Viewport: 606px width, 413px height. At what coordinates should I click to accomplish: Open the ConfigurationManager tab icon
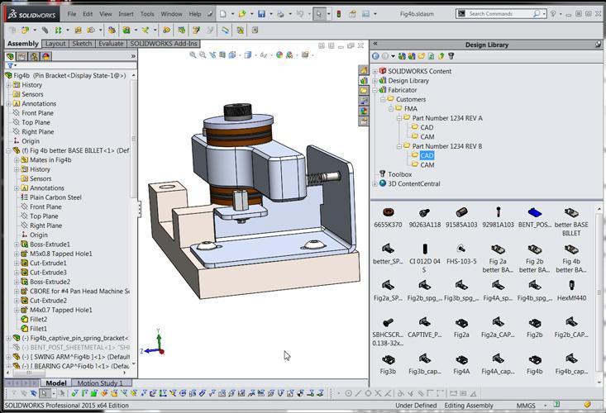34,56
